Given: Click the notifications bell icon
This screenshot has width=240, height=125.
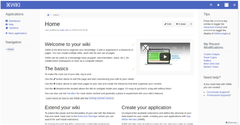Looking at the screenshot, I should [x=219, y=5].
